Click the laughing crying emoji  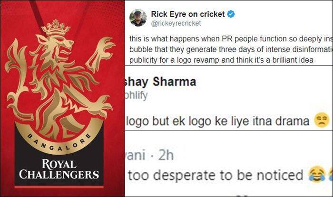pyautogui.click(x=317, y=174)
